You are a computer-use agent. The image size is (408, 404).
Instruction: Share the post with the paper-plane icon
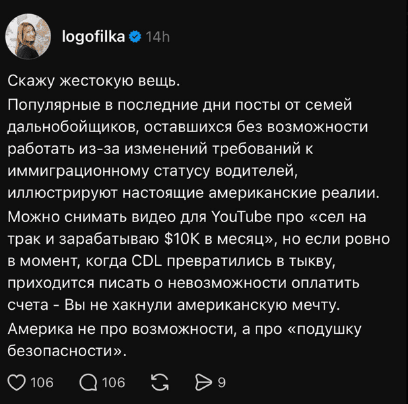203,382
